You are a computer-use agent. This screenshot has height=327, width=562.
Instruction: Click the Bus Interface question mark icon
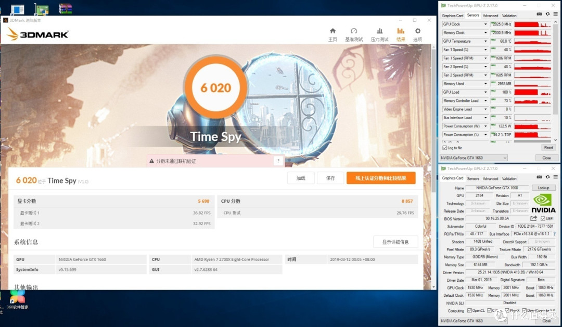[555, 234]
